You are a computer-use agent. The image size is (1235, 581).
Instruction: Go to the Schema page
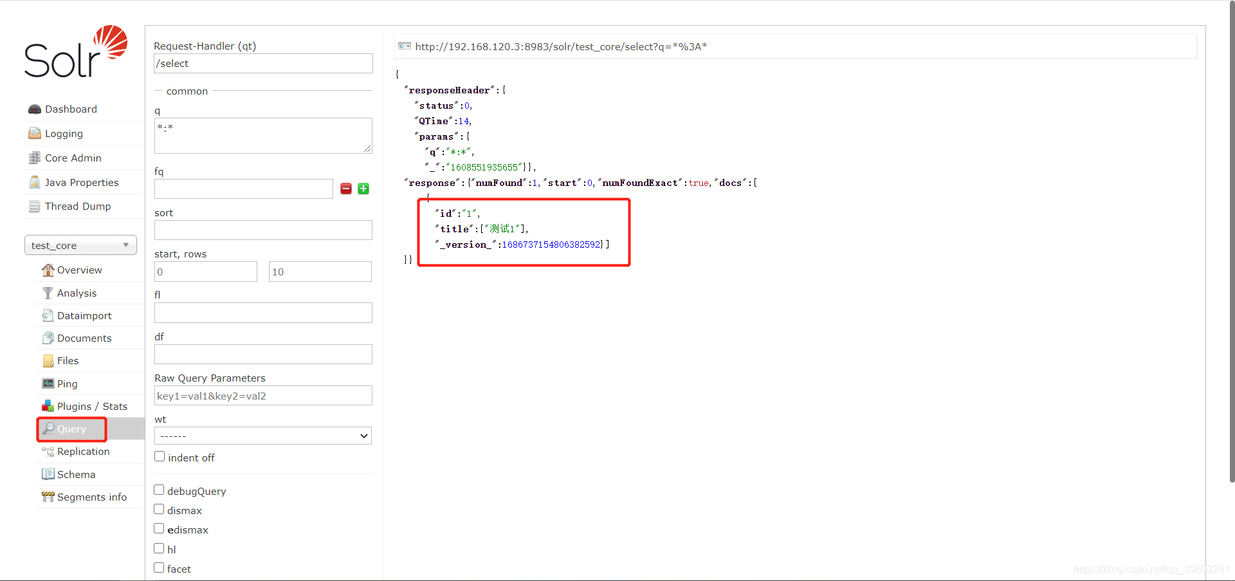coord(76,474)
